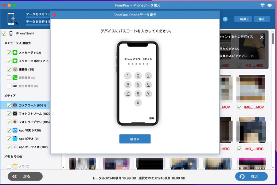This screenshot has width=277, height=185.
Task: Toggle checkbox of the top-row IMG_...HEIC thumbnail
Action: [x=239, y=65]
